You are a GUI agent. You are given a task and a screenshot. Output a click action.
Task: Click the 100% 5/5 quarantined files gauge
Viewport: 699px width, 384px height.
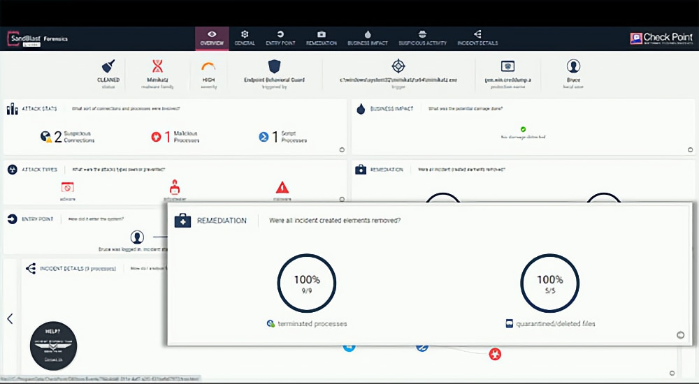click(549, 283)
